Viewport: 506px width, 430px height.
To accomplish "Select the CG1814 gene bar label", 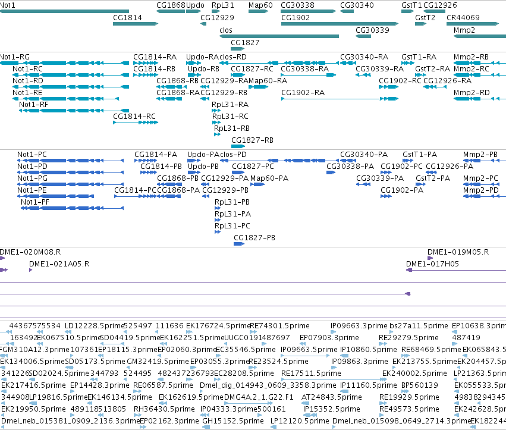I will tap(127, 18).
